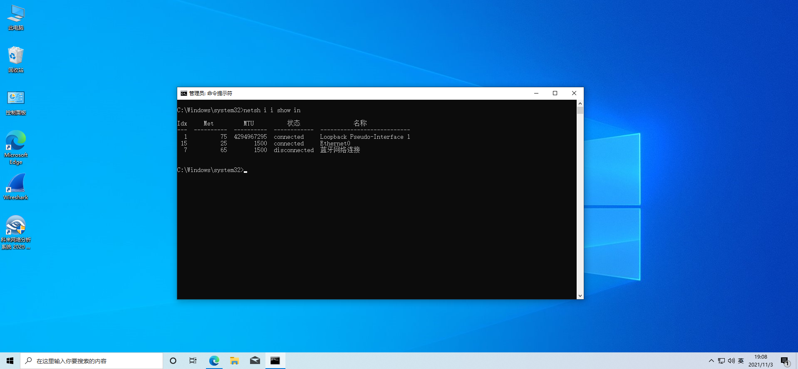
Task: Open the Colasoft network analyzer 2020 shortcut
Action: click(x=16, y=232)
